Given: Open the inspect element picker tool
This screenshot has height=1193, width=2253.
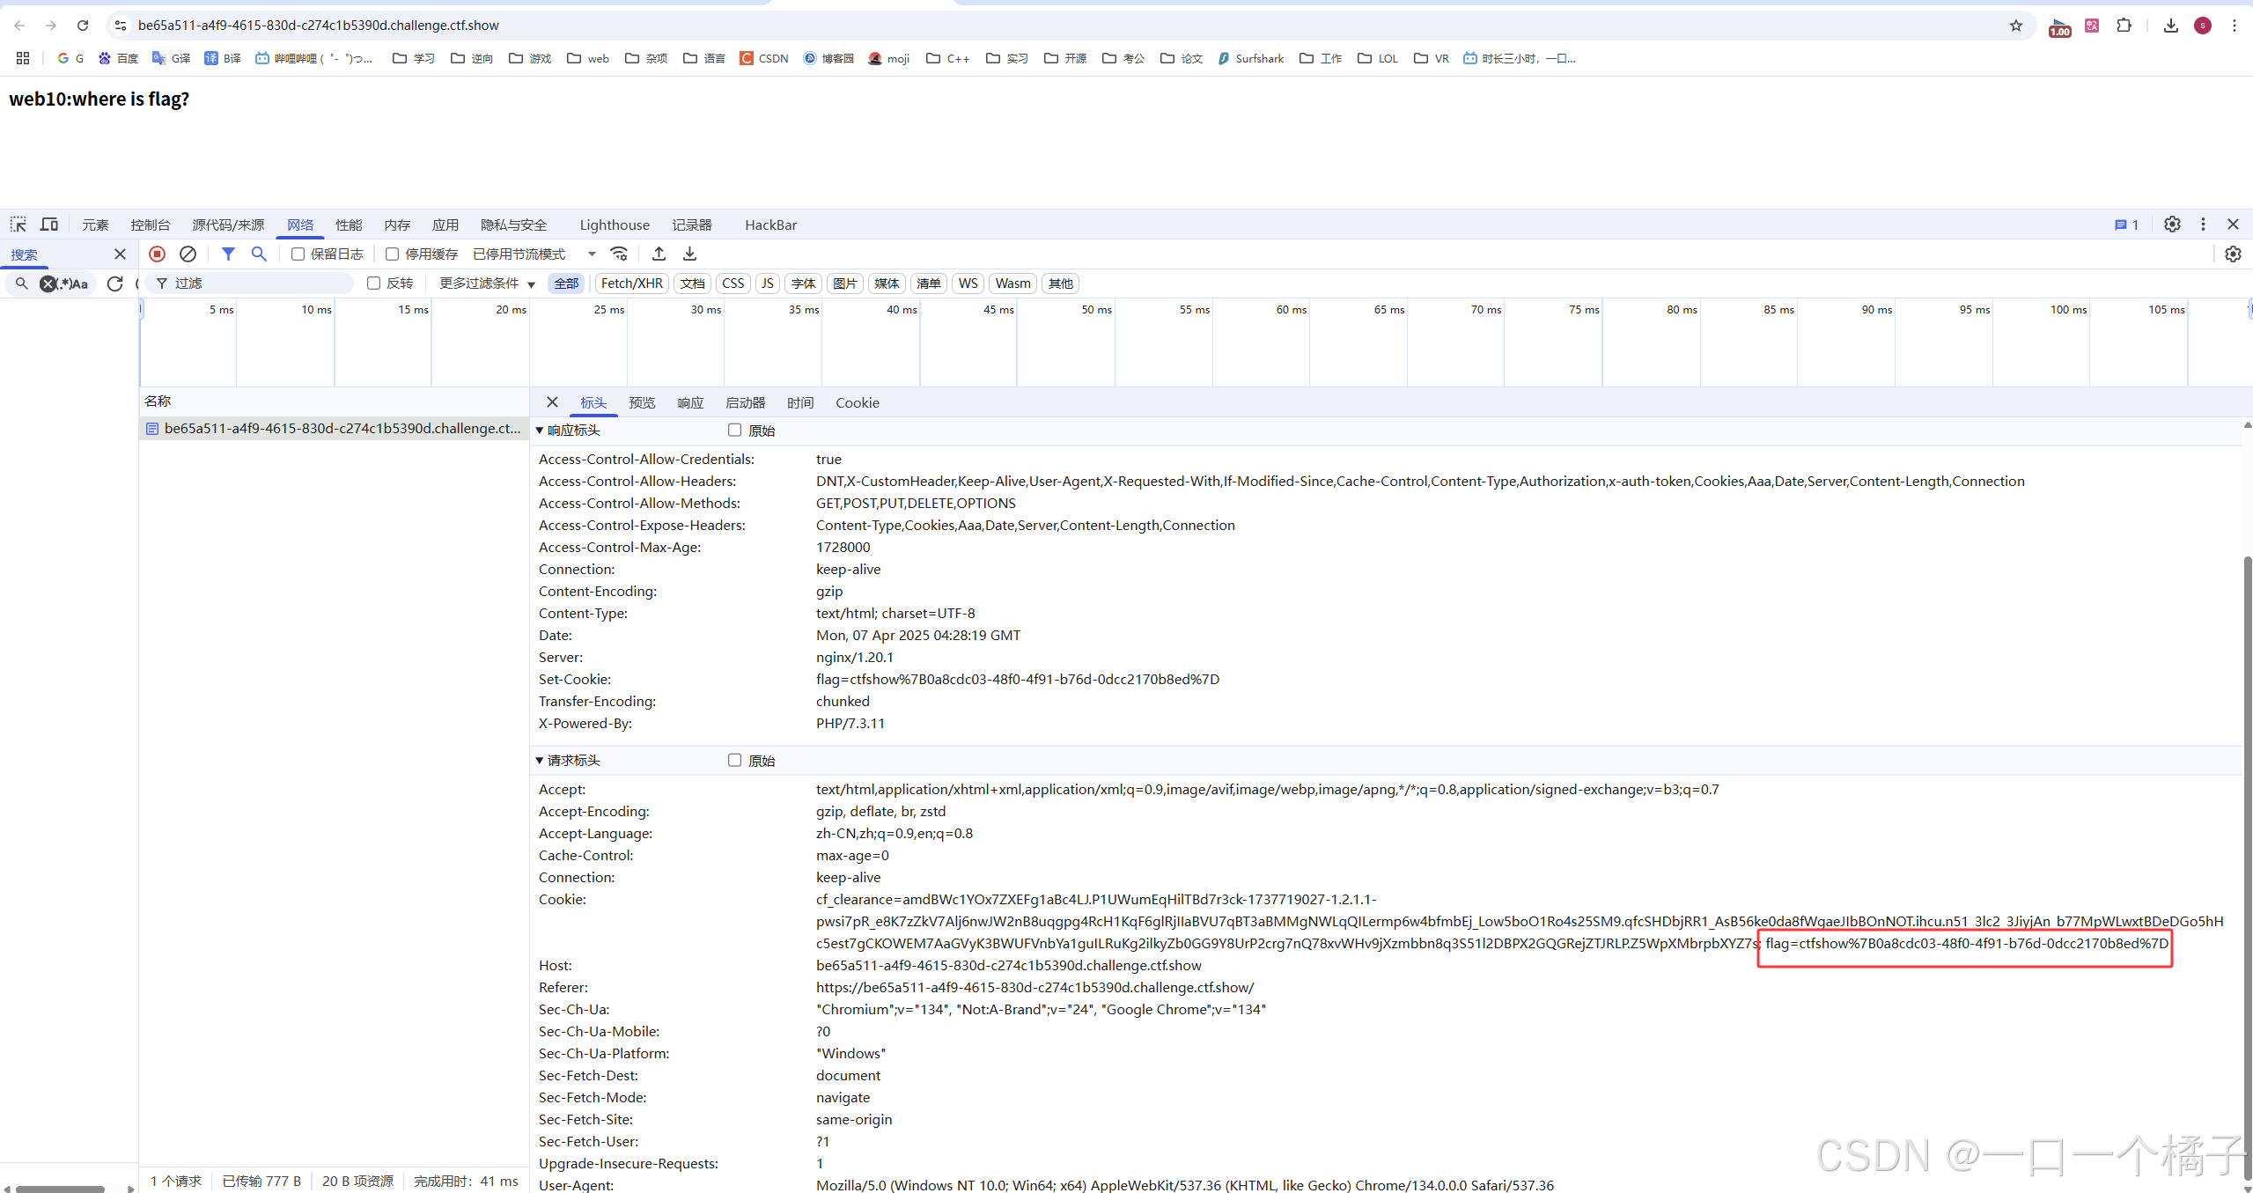Looking at the screenshot, I should pos(18,225).
